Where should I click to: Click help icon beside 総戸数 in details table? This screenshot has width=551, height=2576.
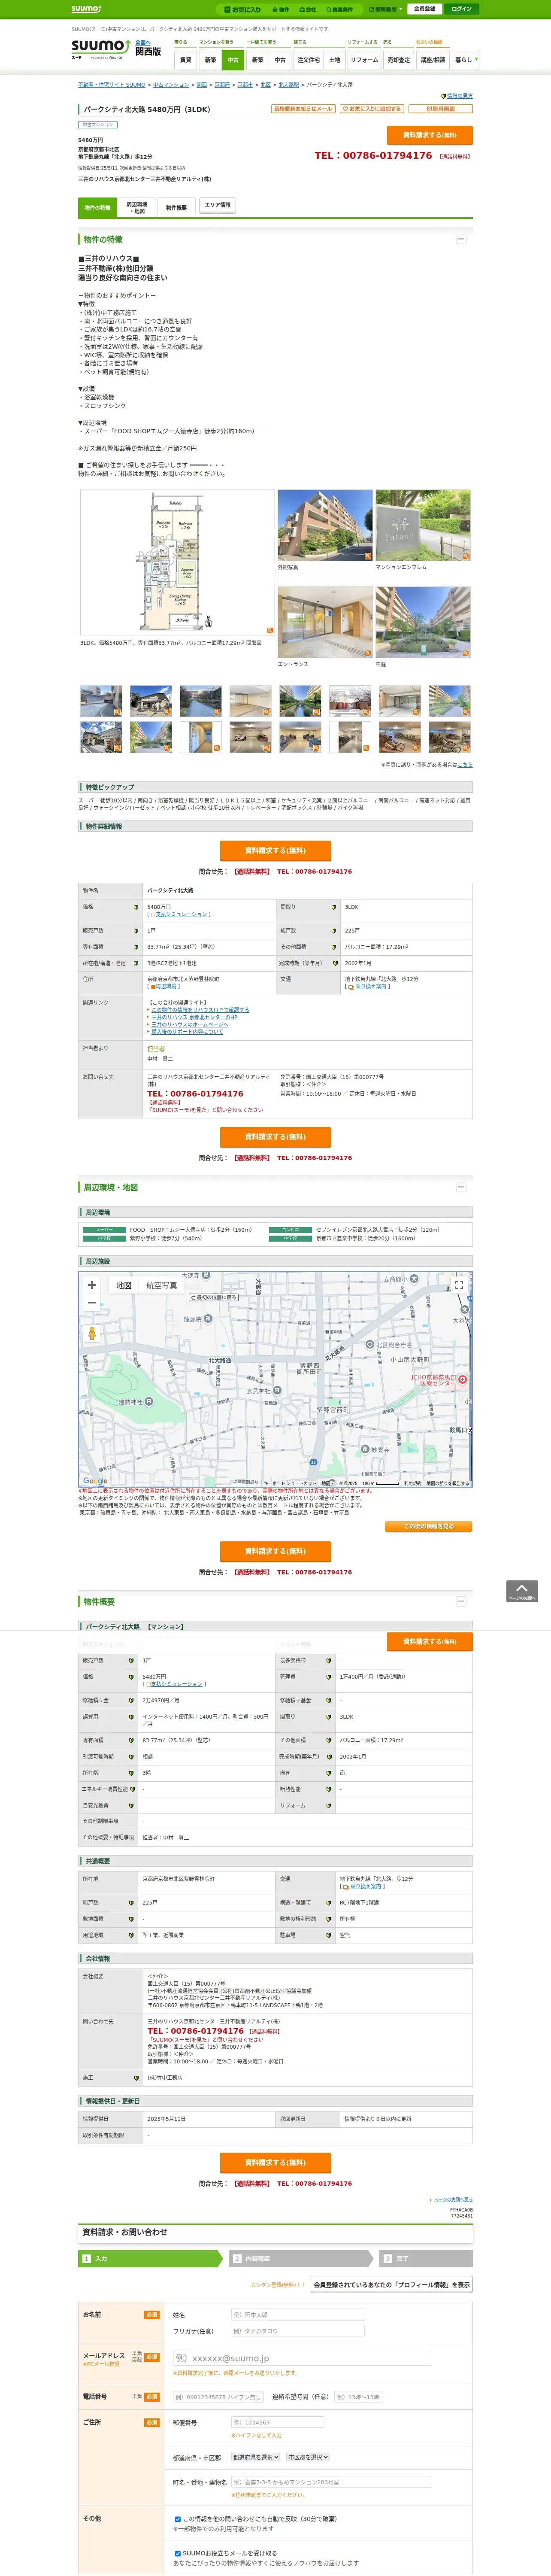coord(334,931)
